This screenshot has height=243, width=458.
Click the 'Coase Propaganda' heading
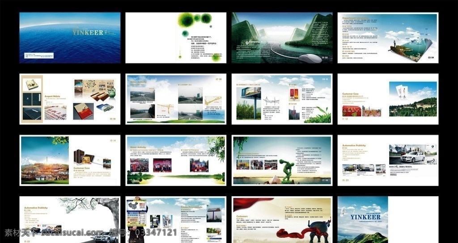coord(191,207)
